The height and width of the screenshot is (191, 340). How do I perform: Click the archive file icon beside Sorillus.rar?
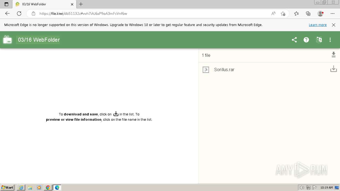(206, 70)
